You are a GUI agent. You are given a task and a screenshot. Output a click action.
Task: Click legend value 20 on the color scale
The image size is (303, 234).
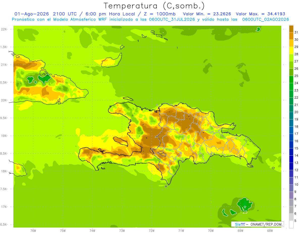[296, 112]
